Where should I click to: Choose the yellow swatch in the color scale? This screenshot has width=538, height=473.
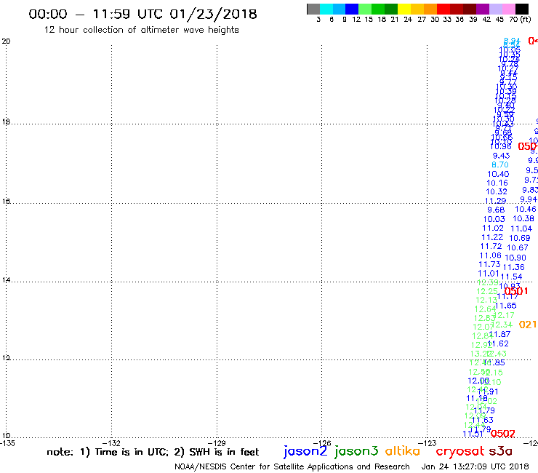coord(404,9)
